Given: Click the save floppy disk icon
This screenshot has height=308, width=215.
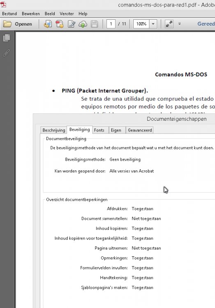Looking at the screenshot, I should point(95,24).
